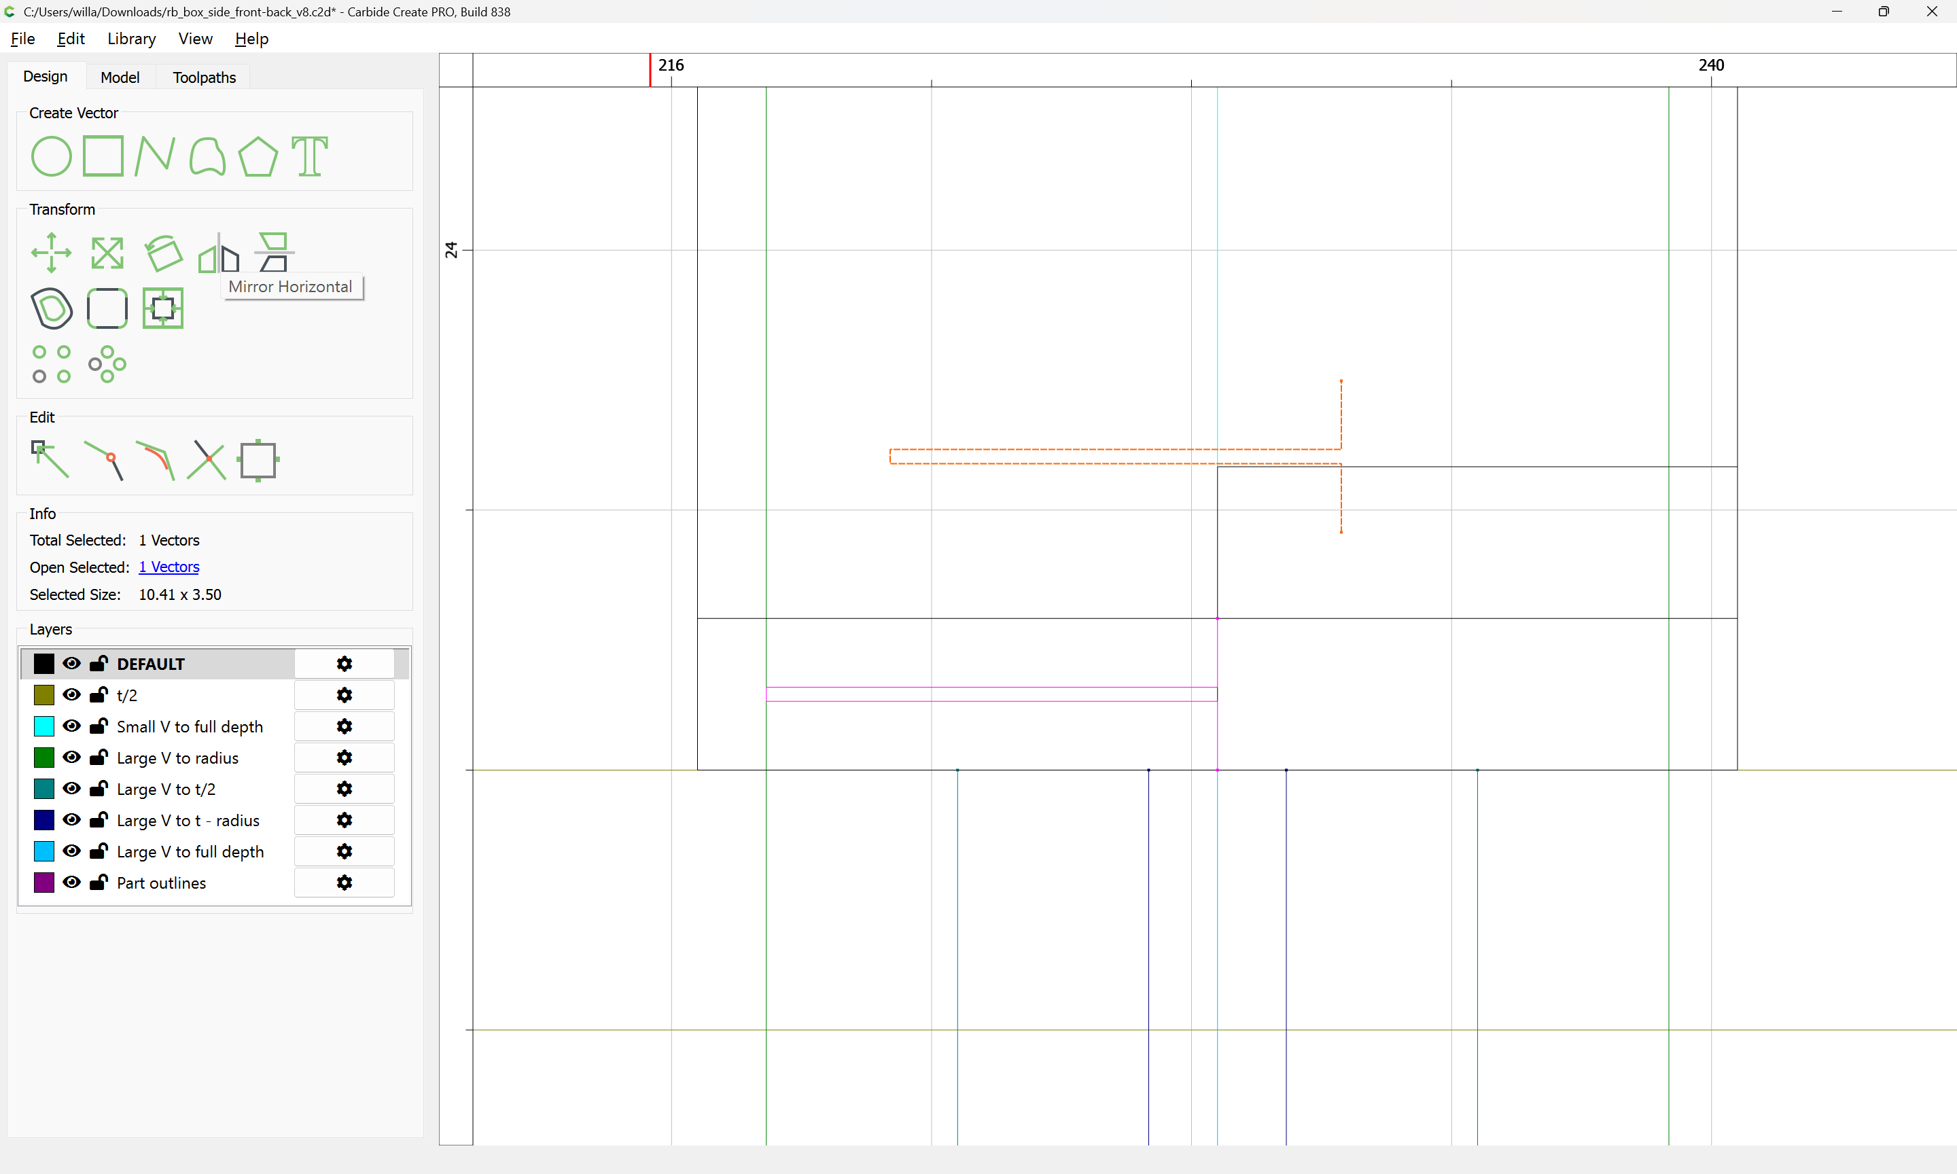The height and width of the screenshot is (1174, 1957).
Task: Open the Node Edit tool
Action: (x=49, y=460)
